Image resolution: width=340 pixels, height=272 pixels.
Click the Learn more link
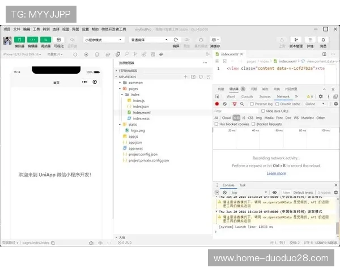click(276, 173)
